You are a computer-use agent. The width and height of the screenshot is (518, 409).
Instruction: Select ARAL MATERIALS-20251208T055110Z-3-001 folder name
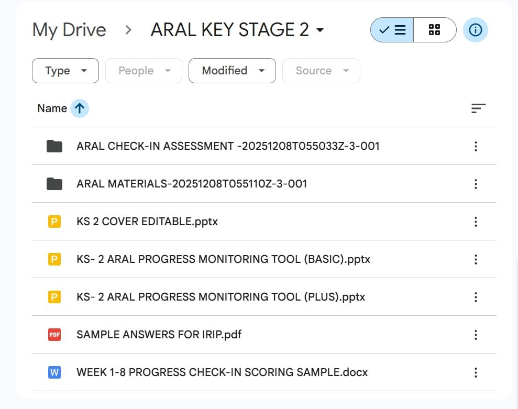tap(192, 184)
